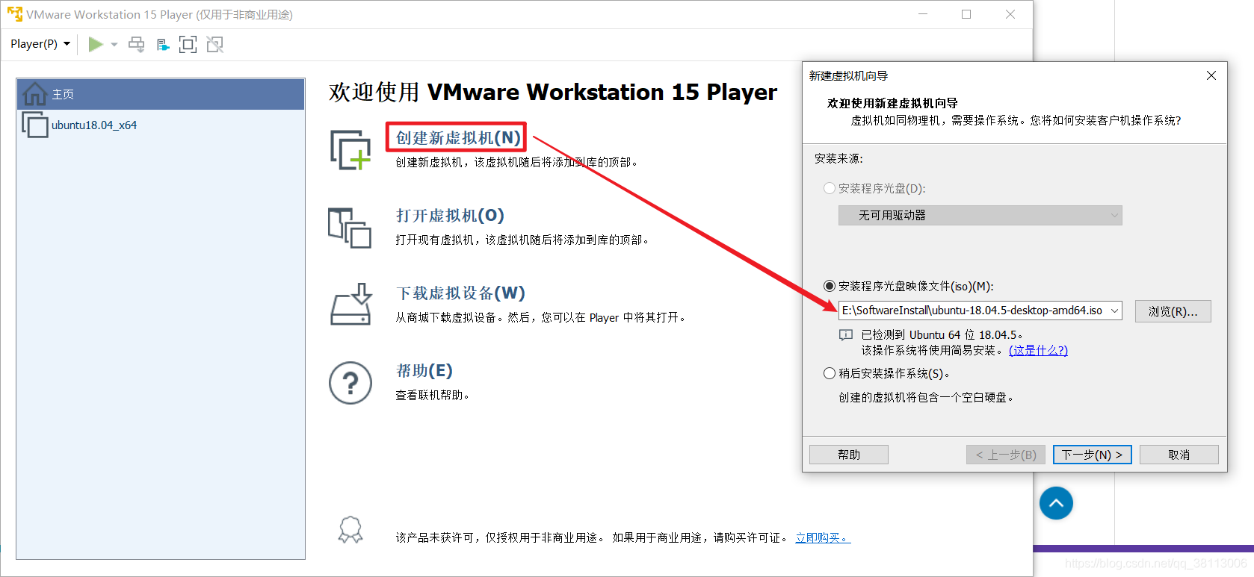The image size is (1254, 577).
Task: Click the ubuntu18.04_x64 VM icon
Action: pos(34,125)
